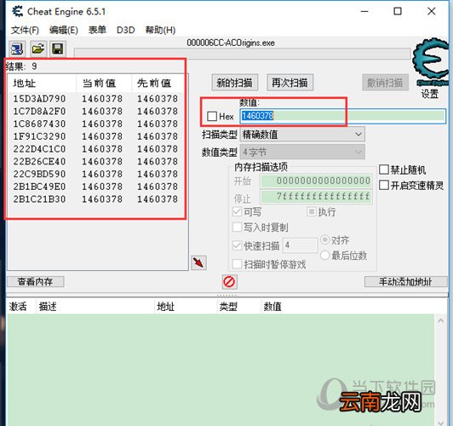Click the 激活 column header in address table

(x=21, y=307)
